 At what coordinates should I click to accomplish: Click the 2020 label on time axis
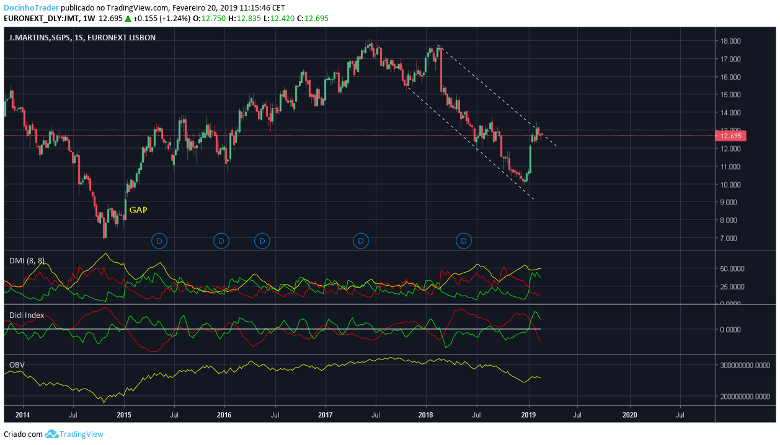coord(629,415)
